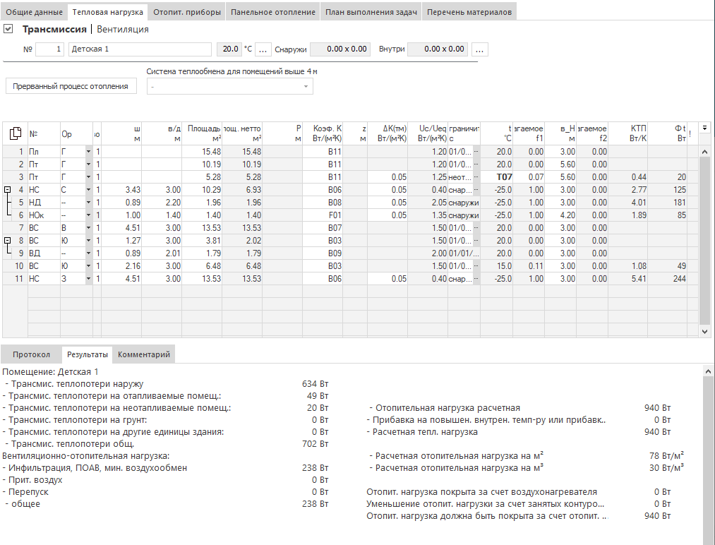Image resolution: width=715 pixels, height=545 pixels.
Task: Switch to the Тепловая нагрузка tab
Action: (x=107, y=12)
